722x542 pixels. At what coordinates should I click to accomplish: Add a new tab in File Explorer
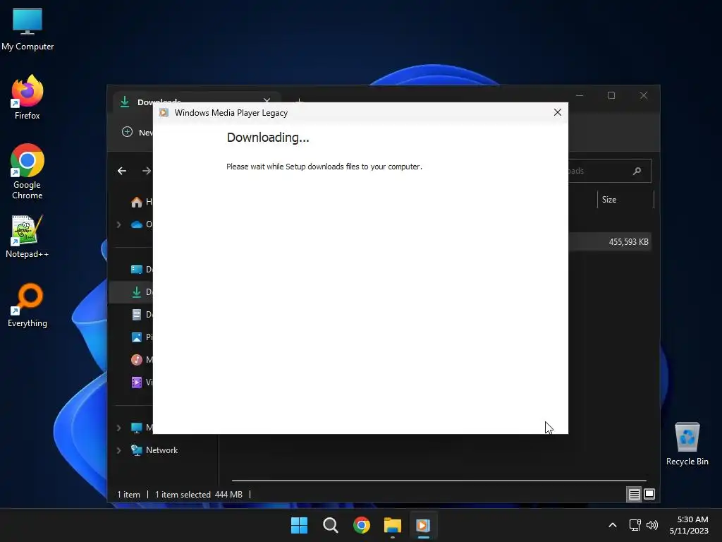click(299, 100)
